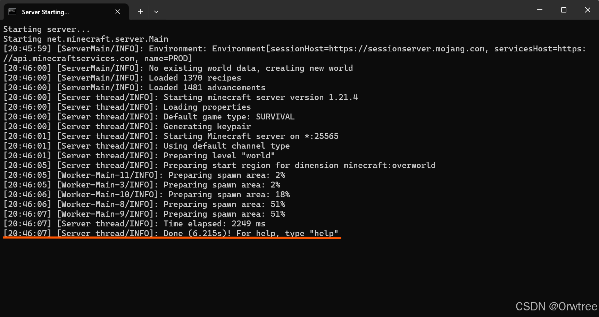Click the terminal icon in the tab
The width and height of the screenshot is (599, 317).
(13, 12)
